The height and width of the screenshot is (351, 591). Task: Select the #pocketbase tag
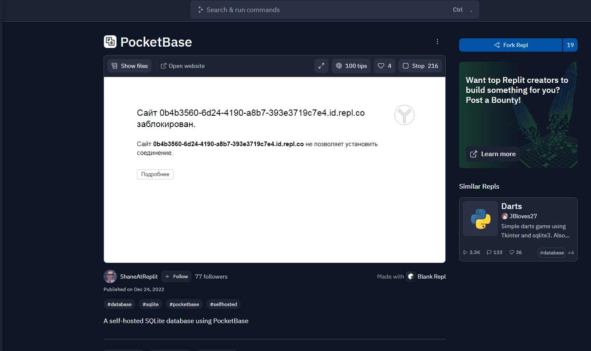point(184,304)
